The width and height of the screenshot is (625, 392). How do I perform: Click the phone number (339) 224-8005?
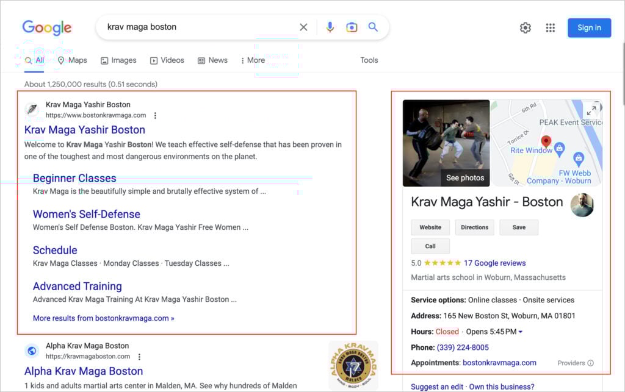point(463,347)
